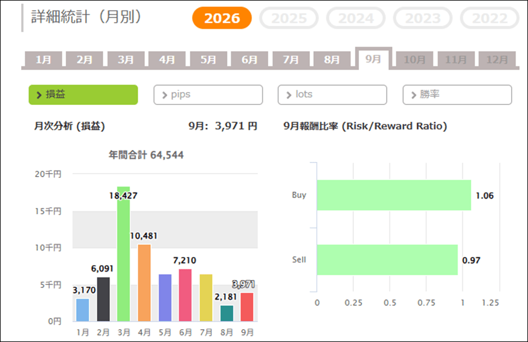The height and width of the screenshot is (342, 528).
Task: Show the lots statistics view
Action: pyautogui.click(x=333, y=94)
